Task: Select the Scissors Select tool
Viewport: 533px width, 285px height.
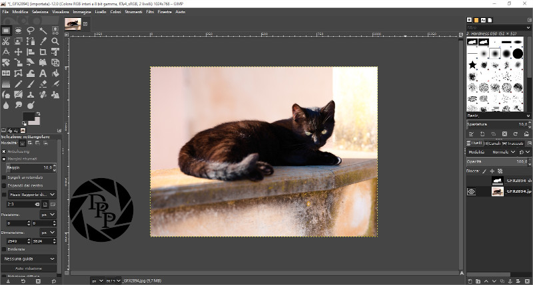Action: [6, 41]
